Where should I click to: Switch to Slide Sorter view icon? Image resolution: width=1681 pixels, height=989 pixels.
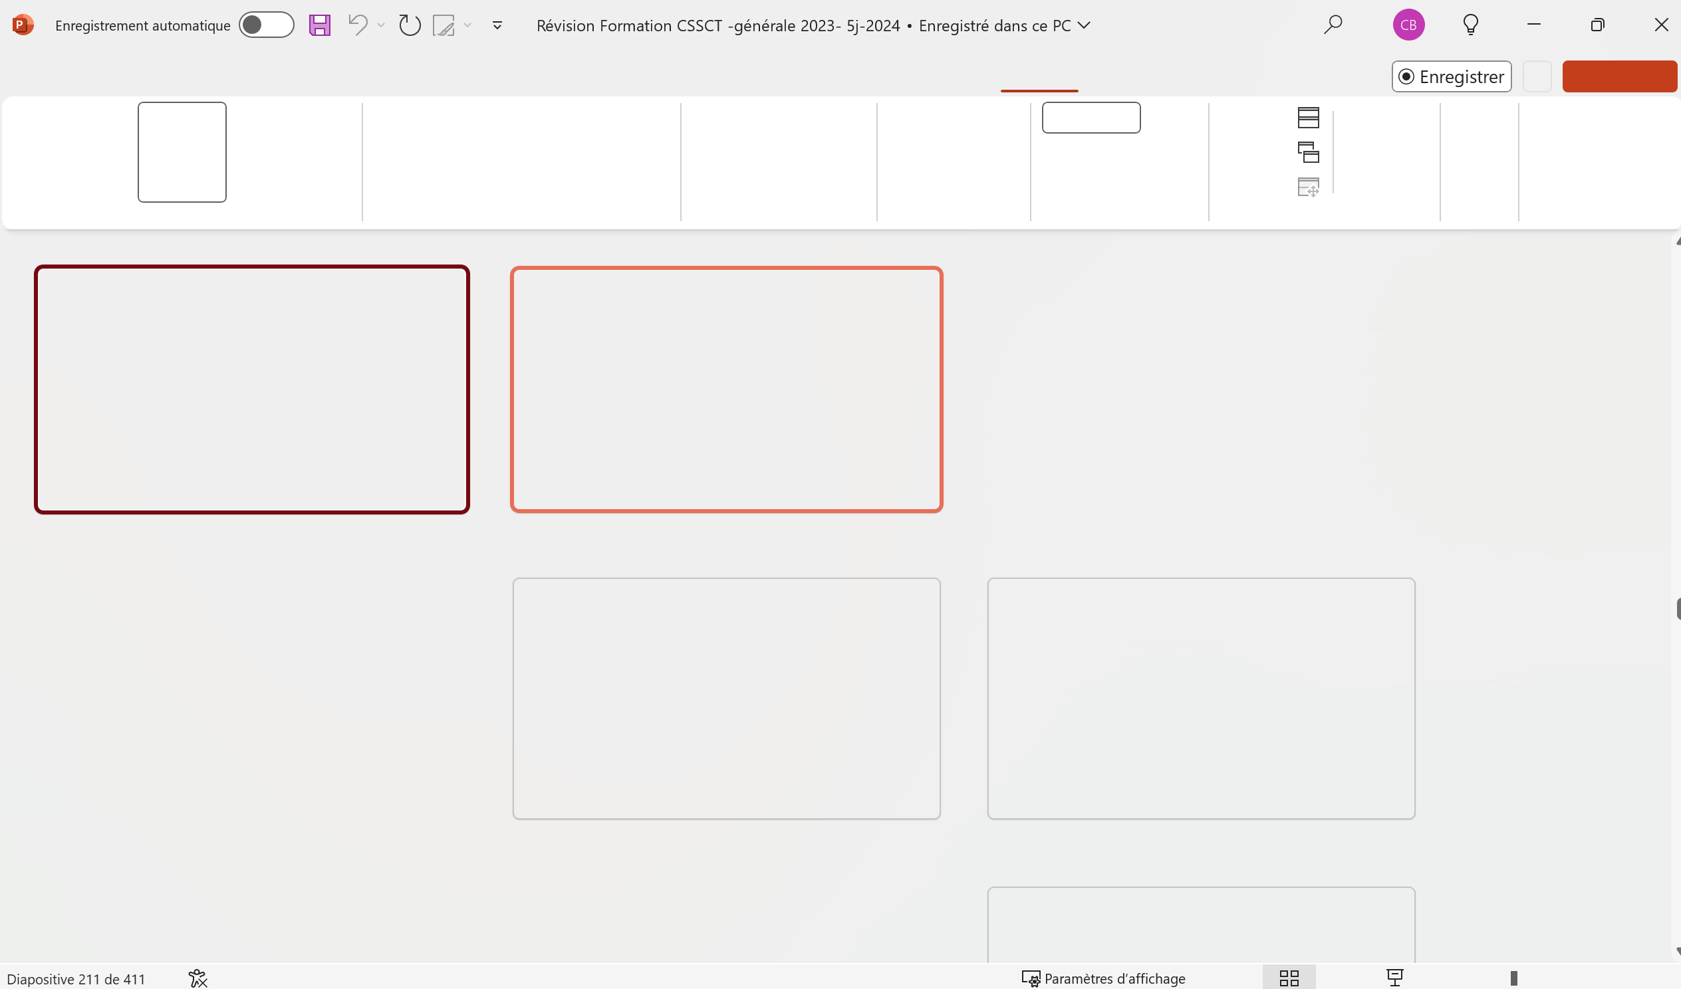(x=1289, y=978)
